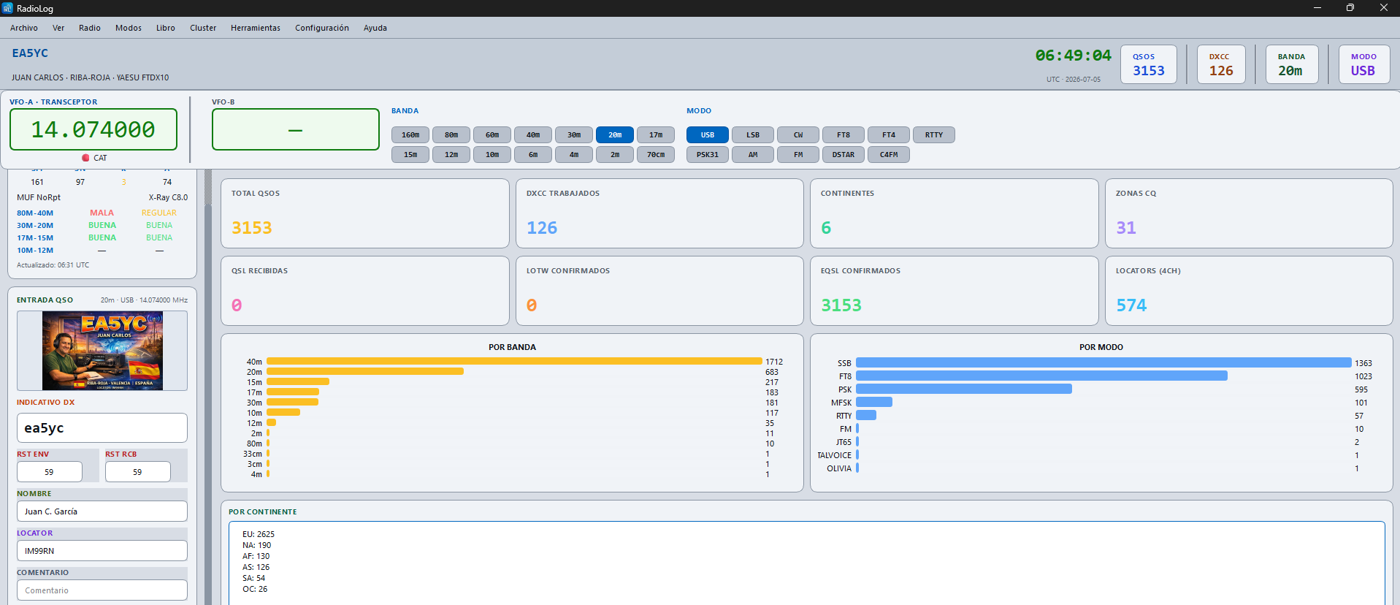
Task: Select FT8 mode button
Action: click(x=844, y=134)
